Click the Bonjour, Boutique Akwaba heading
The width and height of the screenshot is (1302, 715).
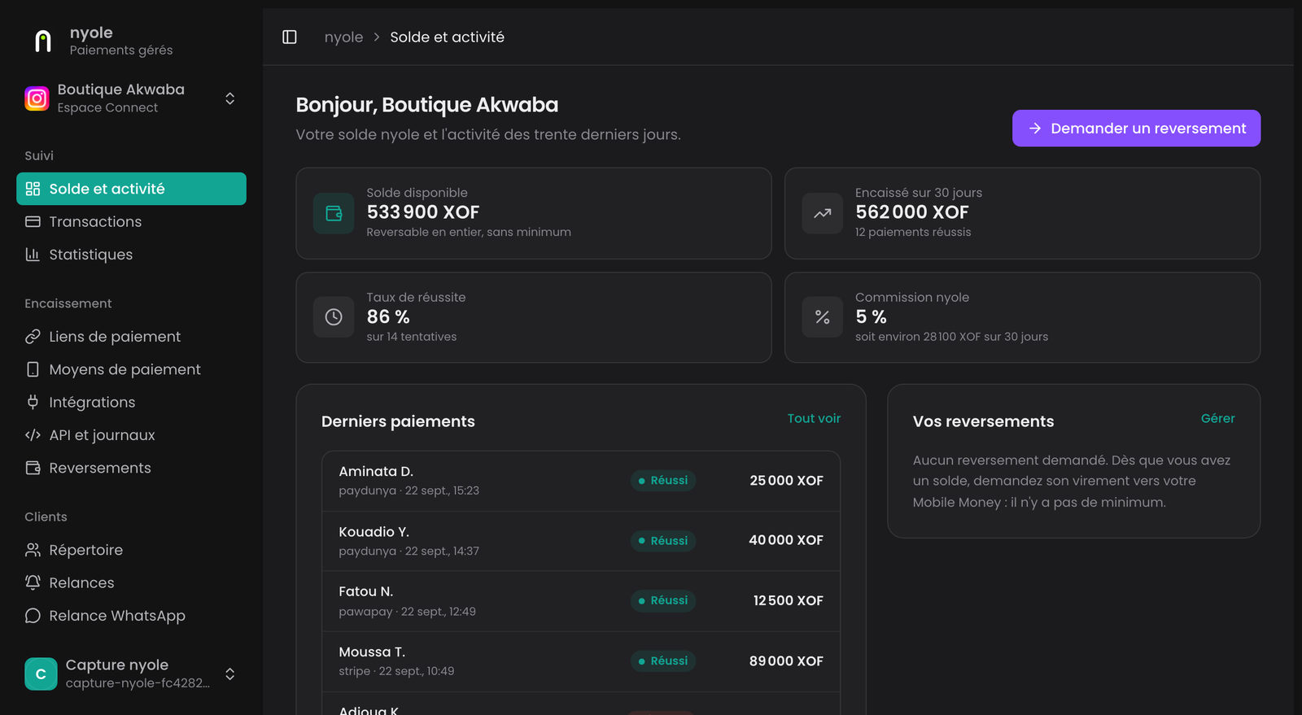(x=427, y=105)
